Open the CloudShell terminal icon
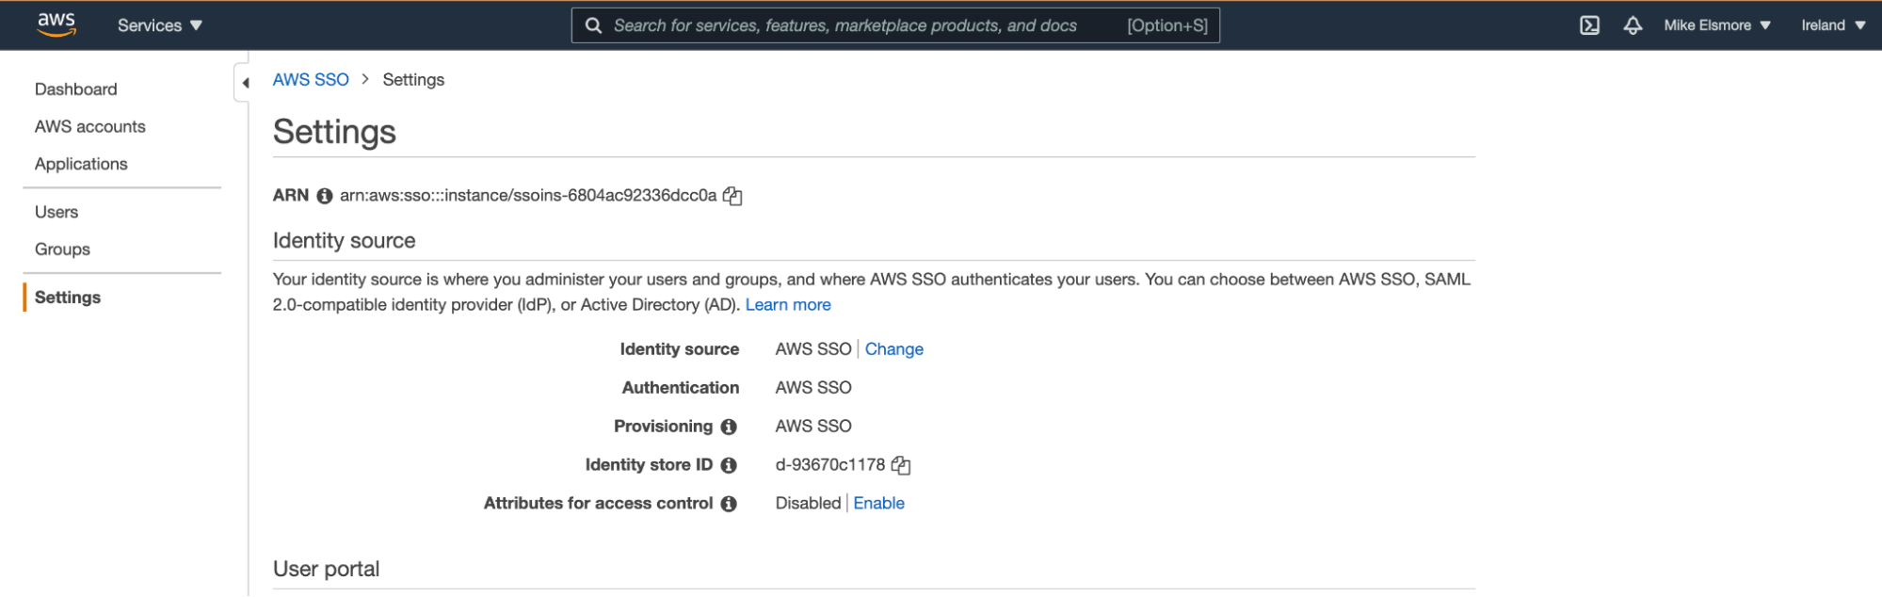Image resolution: width=1882 pixels, height=597 pixels. (1589, 25)
